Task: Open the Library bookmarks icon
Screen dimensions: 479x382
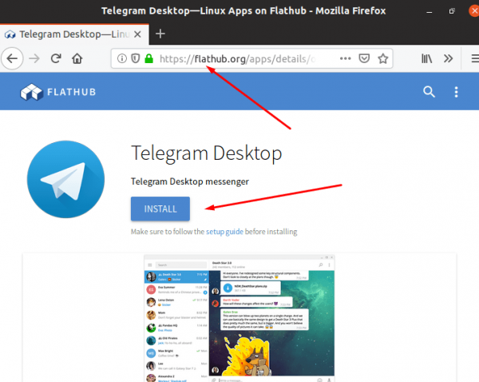Action: pos(427,58)
